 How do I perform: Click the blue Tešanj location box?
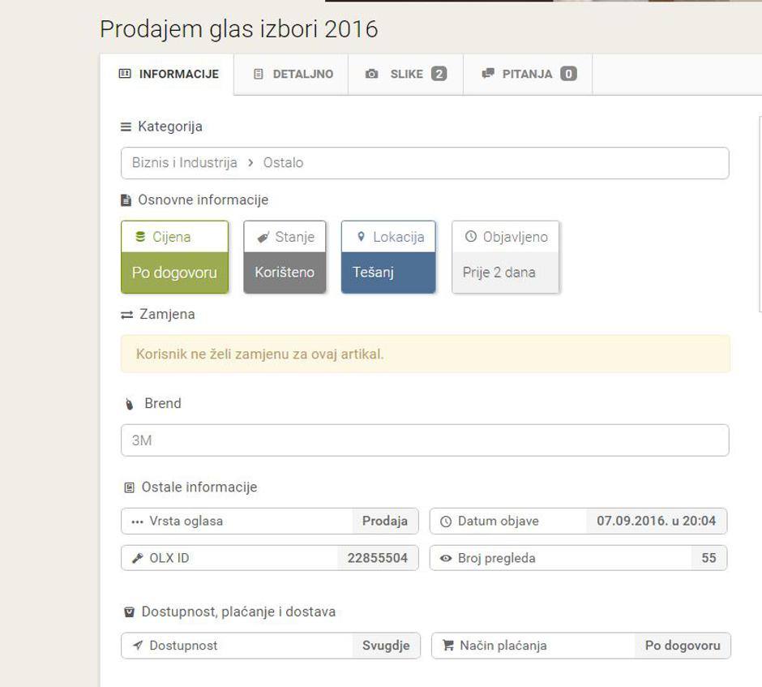387,273
